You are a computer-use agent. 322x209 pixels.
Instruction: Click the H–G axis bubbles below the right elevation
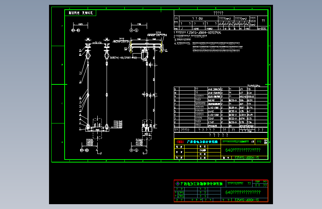tap(134, 150)
